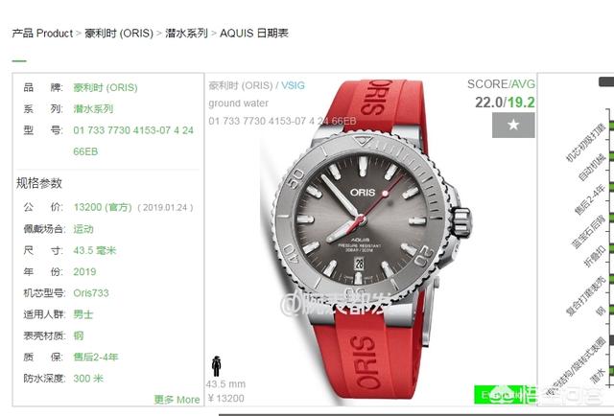Open 豪利时 (ORIS) breadcrumb link
This screenshot has width=614, height=416.
pos(119,34)
